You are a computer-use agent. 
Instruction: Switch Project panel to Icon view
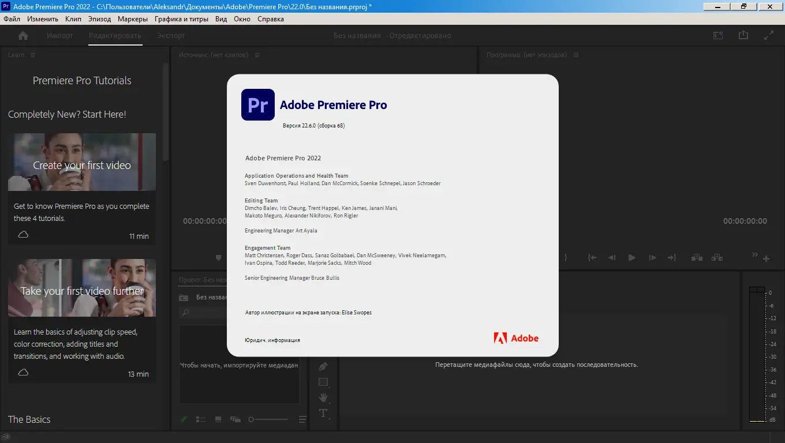coord(218,419)
